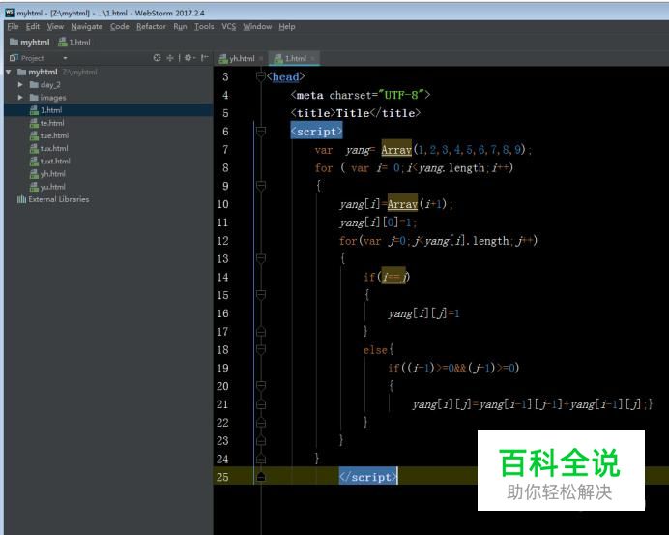Click the UTF-8 charset value
The image size is (669, 535).
tap(400, 95)
